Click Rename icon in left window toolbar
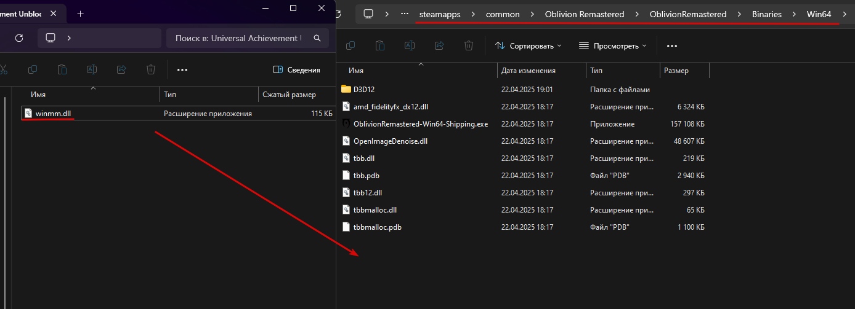The height and width of the screenshot is (309, 855). click(92, 70)
